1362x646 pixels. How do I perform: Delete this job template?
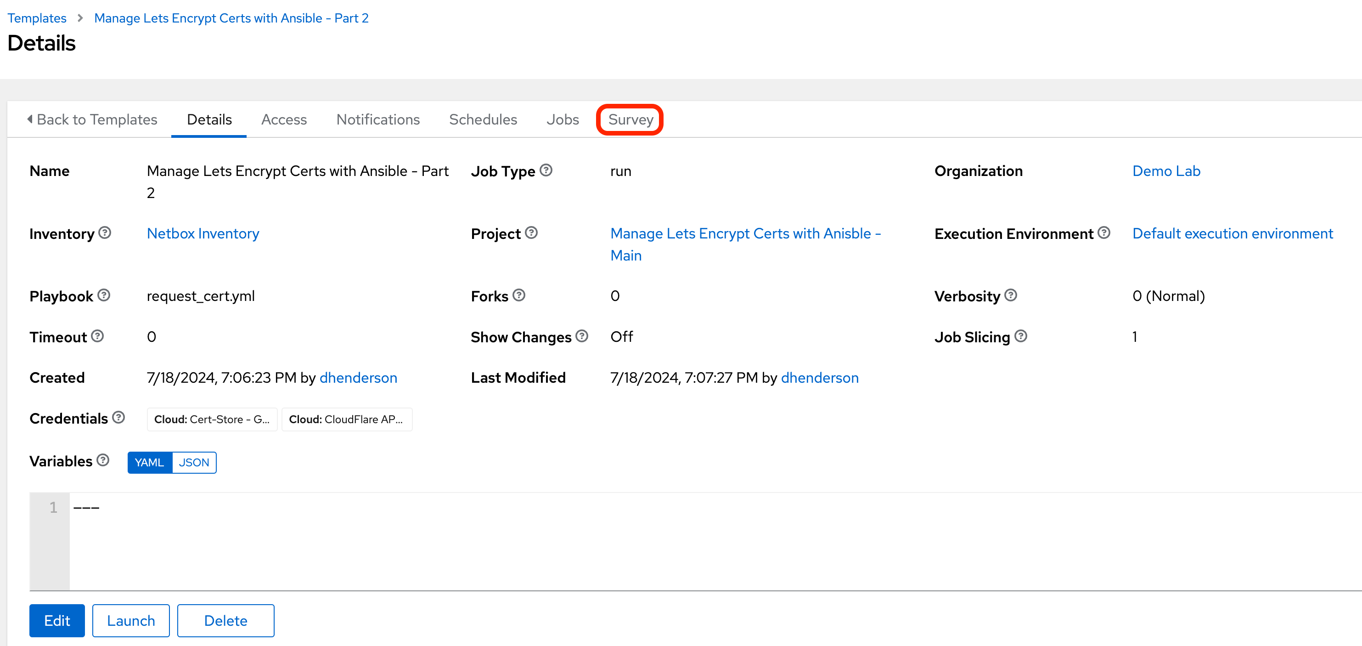[x=226, y=621]
